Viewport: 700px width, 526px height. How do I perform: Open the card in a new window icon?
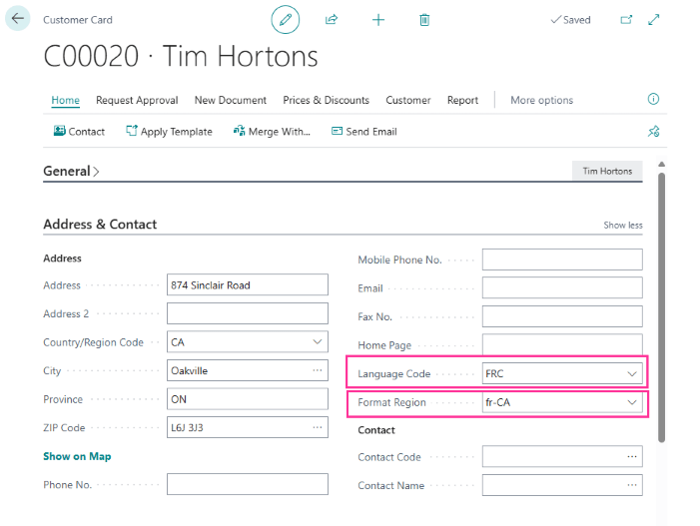coord(626,20)
